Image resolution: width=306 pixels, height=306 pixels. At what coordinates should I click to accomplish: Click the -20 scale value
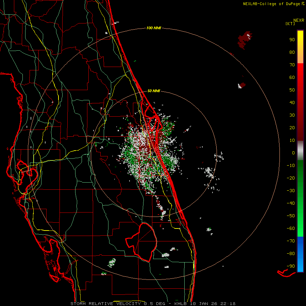coord(291,178)
